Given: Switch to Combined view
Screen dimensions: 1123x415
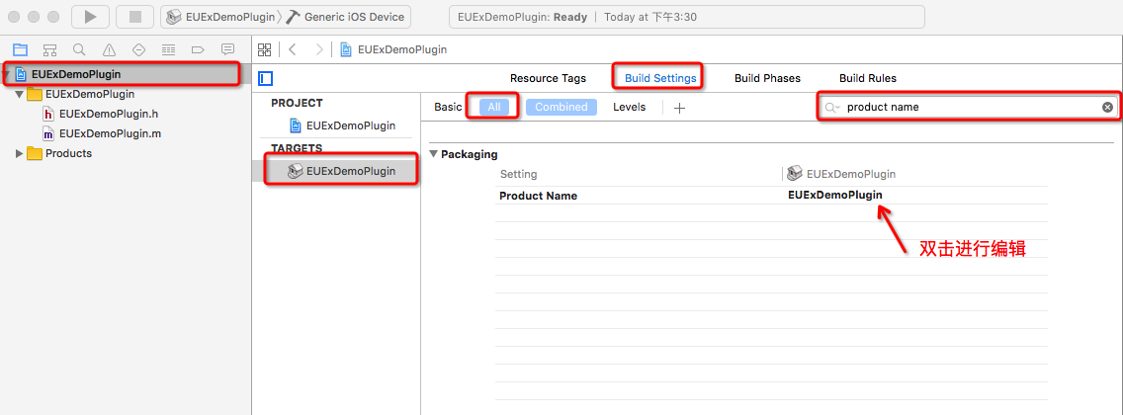Looking at the screenshot, I should tap(561, 108).
